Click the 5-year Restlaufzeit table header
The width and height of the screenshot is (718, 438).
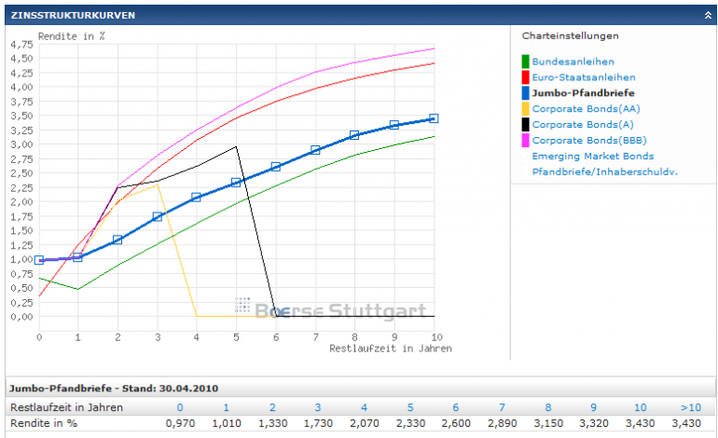point(410,407)
